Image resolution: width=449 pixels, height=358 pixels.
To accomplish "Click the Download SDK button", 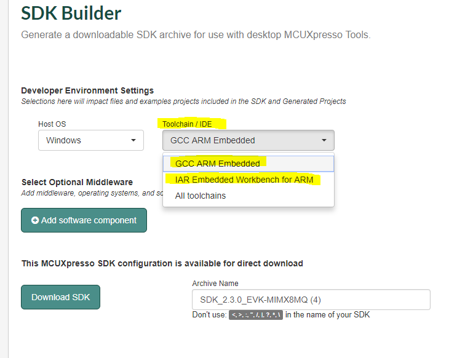I will coord(60,297).
